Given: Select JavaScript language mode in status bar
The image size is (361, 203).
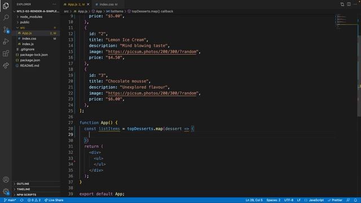Looking at the screenshot, I should pos(314,200).
